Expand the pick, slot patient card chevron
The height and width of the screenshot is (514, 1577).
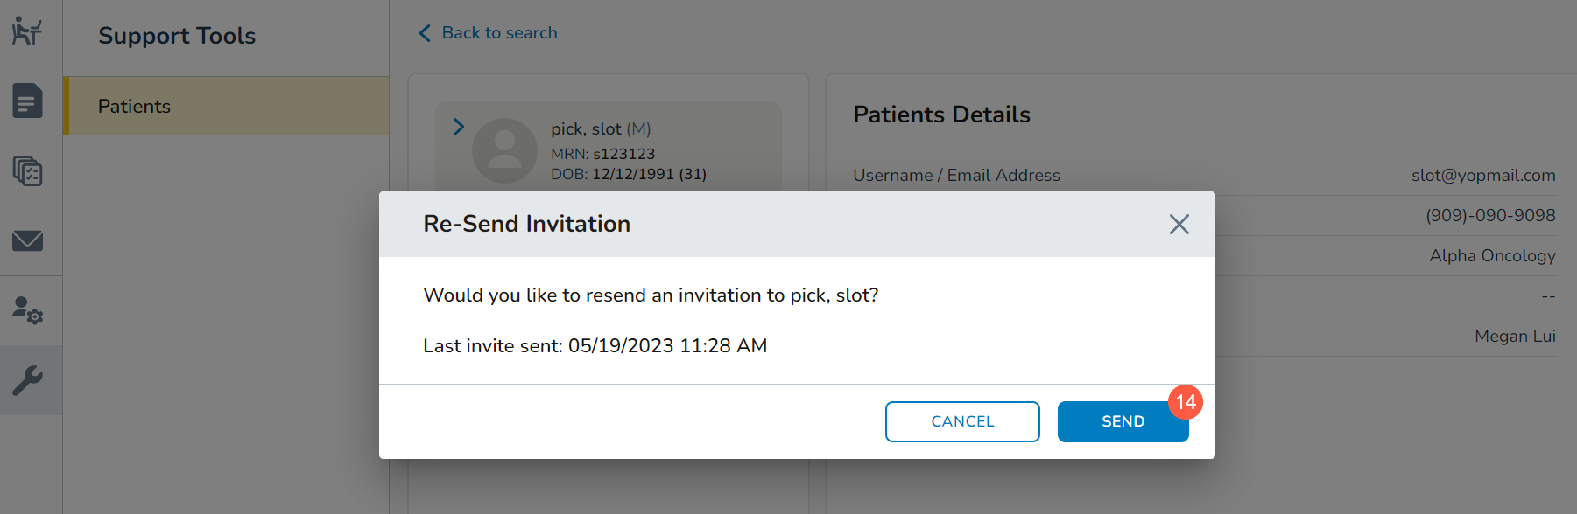pos(459,127)
